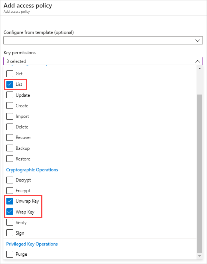The height and width of the screenshot is (264, 207).
Task: Click the scrollbar up arrow
Action: tap(199, 69)
